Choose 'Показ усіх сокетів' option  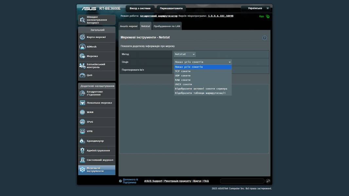203,67
